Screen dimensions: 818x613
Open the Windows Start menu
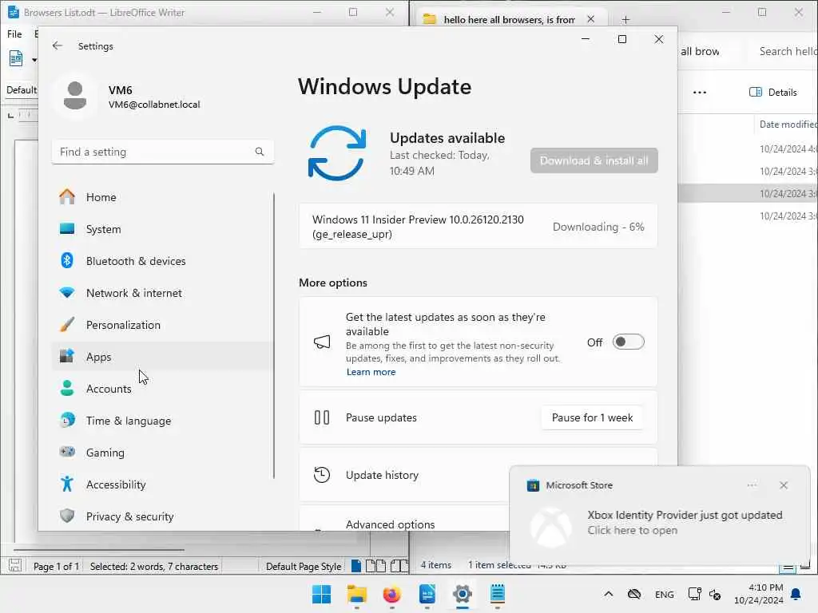(321, 594)
